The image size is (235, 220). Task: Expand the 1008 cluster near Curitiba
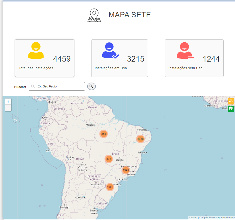click(110, 187)
